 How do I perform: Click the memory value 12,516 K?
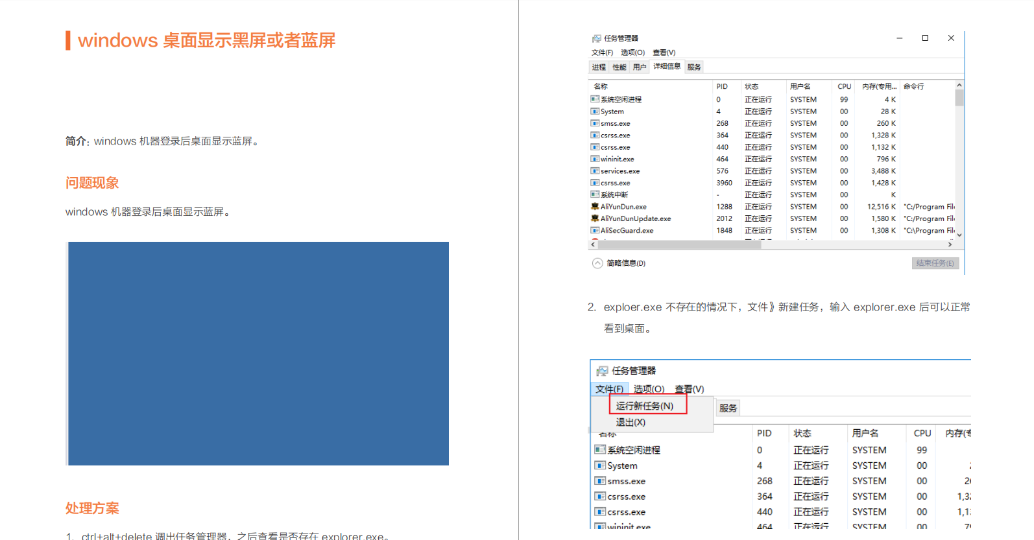click(881, 207)
